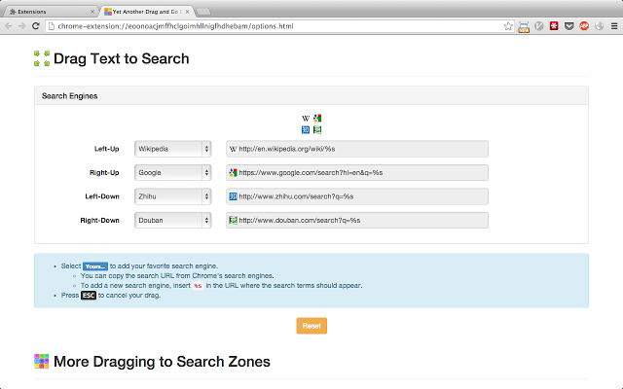Click the gray round extension icon beside the menu
Screen dimensions: 623x389
600,26
